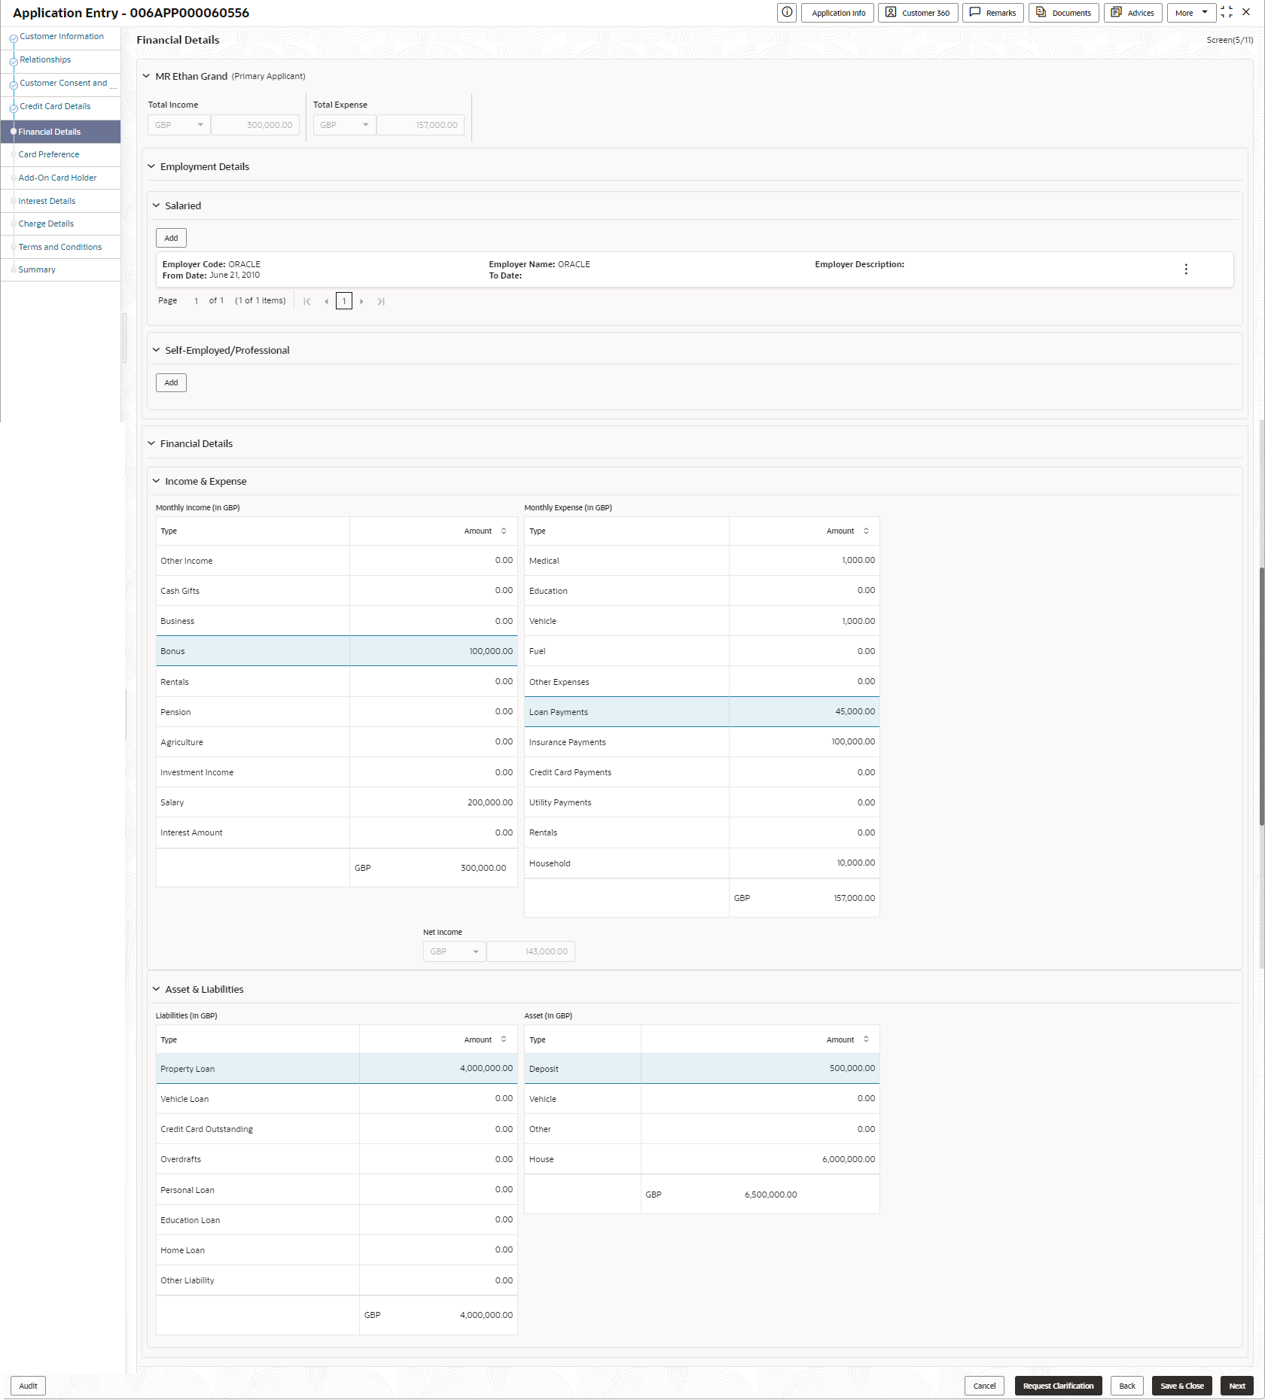Sort Asset Amount column

pos(866,1039)
